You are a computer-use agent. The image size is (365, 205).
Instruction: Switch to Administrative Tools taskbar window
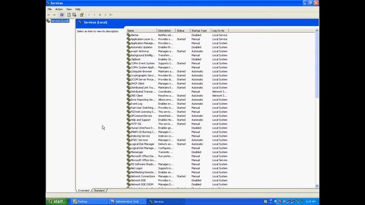[x=127, y=202]
